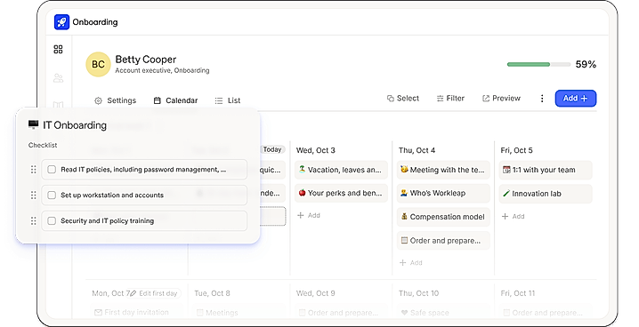Image resolution: width=639 pixels, height=327 pixels.
Task: Switch to the Calendar tab
Action: pyautogui.click(x=175, y=100)
